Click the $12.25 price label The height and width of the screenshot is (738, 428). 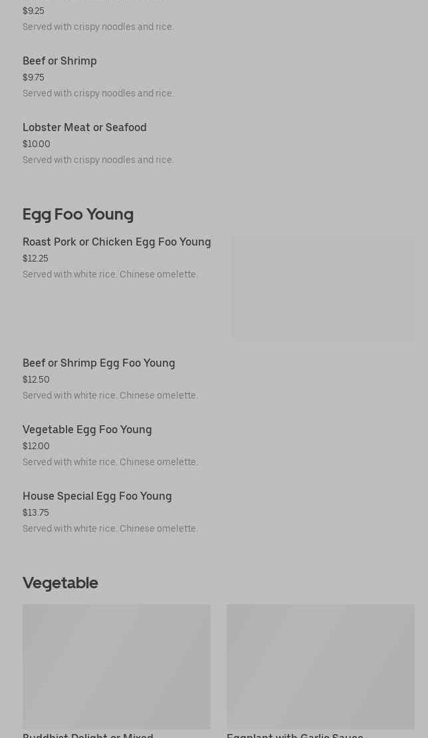(x=35, y=259)
